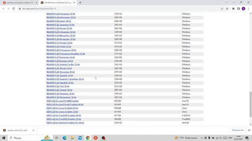Click the page vertical scrollbar thumb

click(250, 104)
